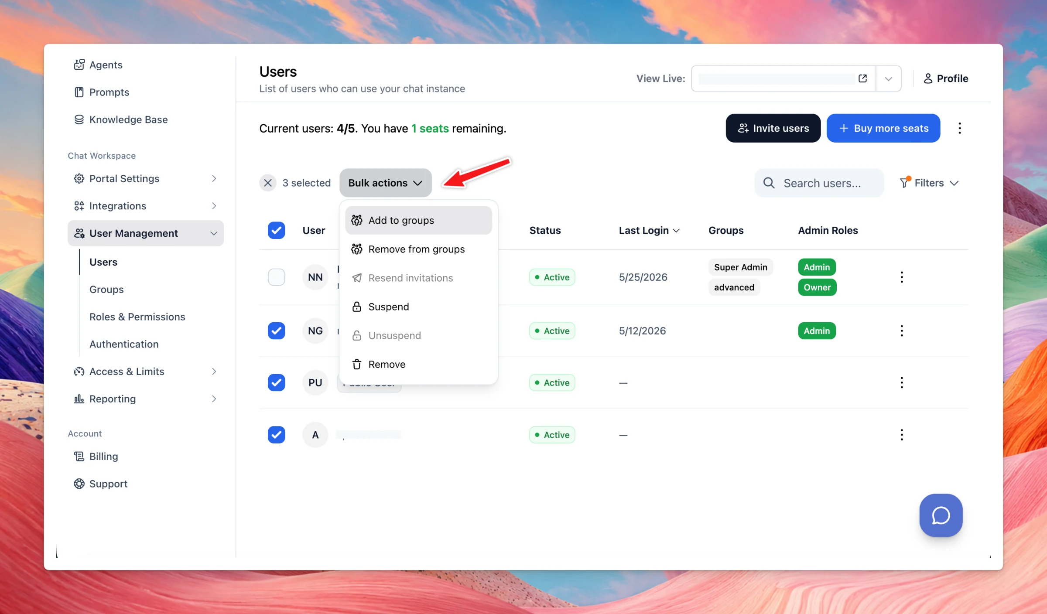Uncheck the NG user row checkbox
1047x614 pixels.
click(x=277, y=331)
